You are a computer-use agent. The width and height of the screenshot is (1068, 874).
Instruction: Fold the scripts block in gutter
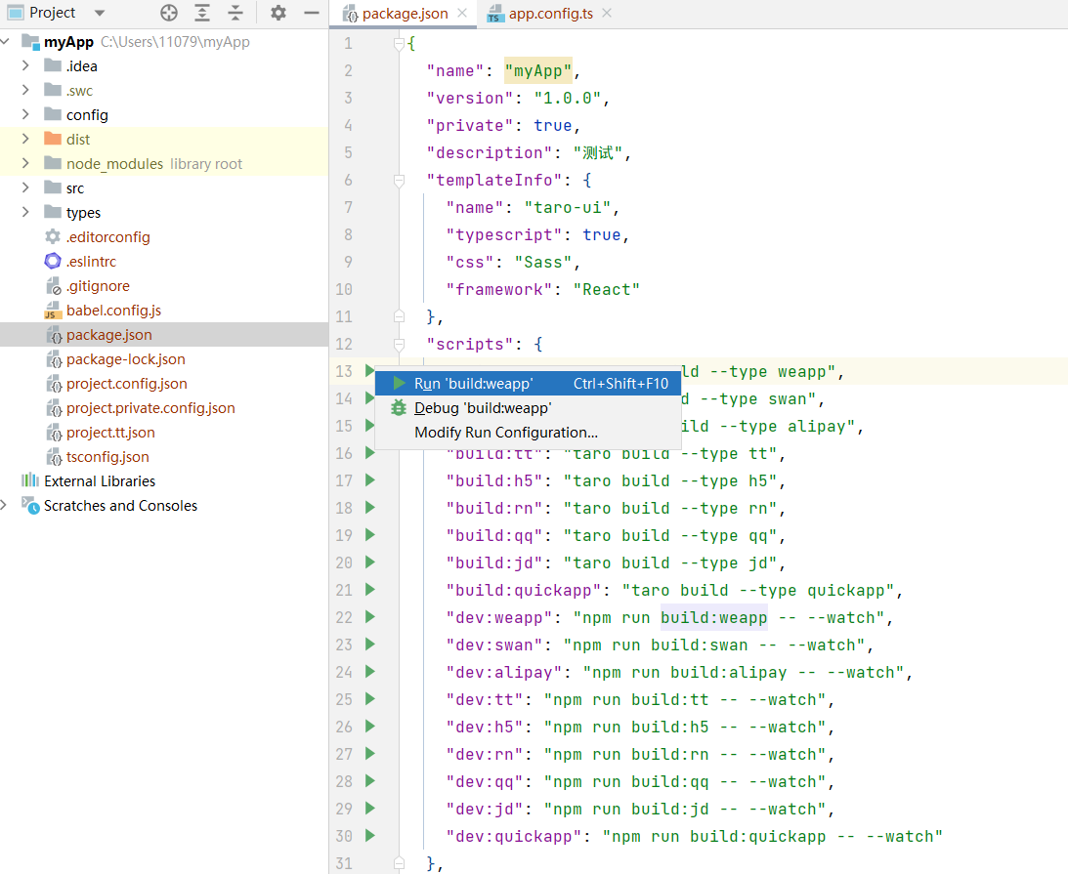pyautogui.click(x=399, y=345)
